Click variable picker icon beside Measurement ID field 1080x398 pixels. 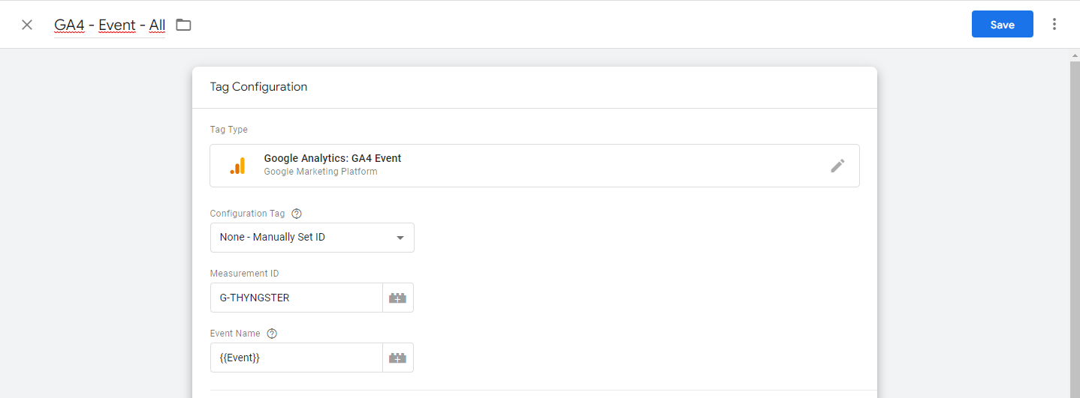click(397, 298)
